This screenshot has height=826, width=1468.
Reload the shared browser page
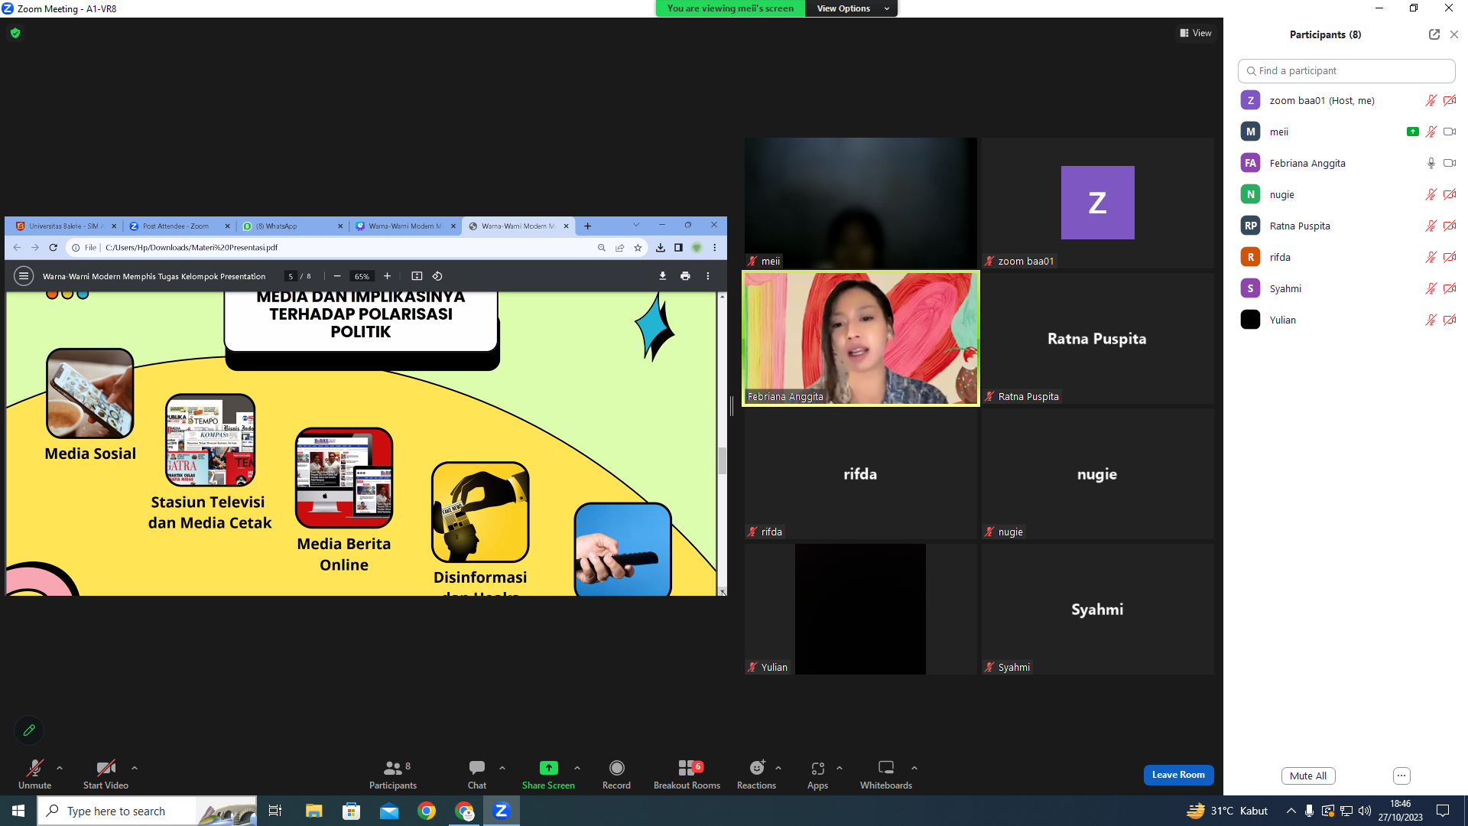coord(53,247)
